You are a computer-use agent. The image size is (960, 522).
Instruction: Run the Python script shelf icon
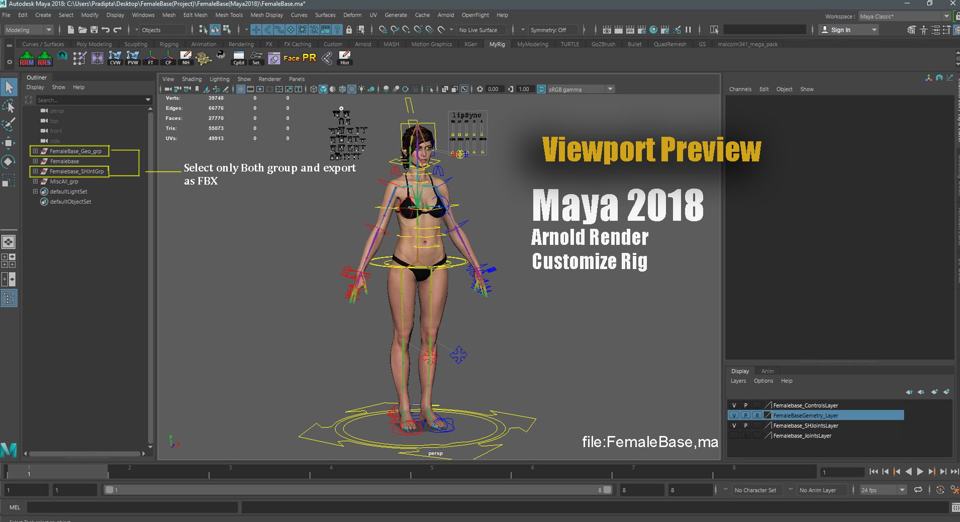221,55
